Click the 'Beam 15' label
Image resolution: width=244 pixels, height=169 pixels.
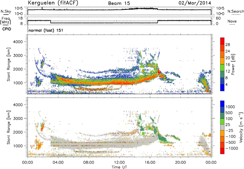click(x=119, y=3)
